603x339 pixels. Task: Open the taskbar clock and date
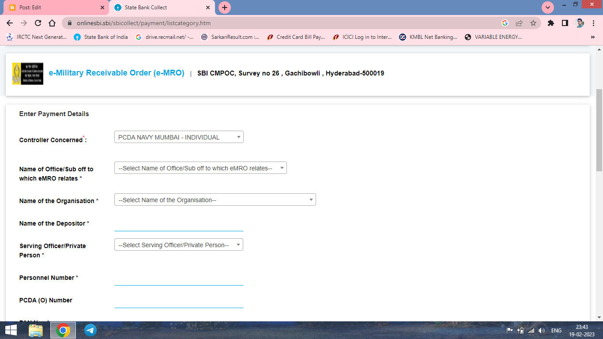(x=582, y=330)
